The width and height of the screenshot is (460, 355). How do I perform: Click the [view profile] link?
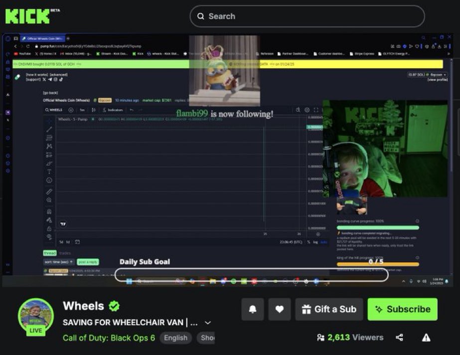coord(438,79)
